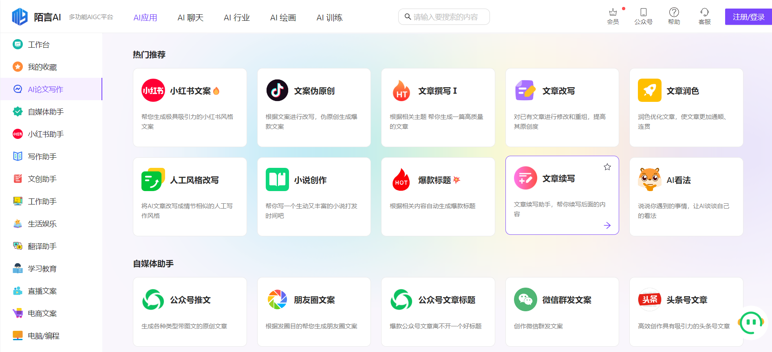Favorite 文章续写 with the star toggle
772x352 pixels.
pos(607,167)
